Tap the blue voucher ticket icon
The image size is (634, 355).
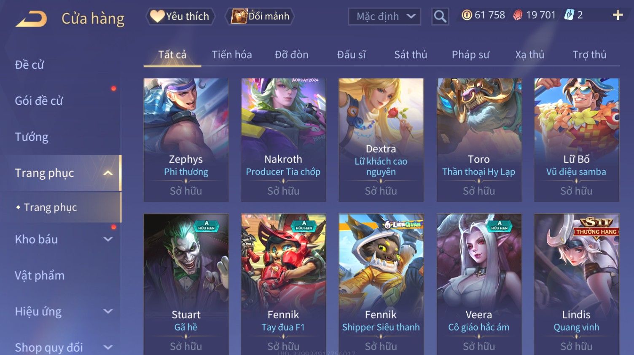569,15
